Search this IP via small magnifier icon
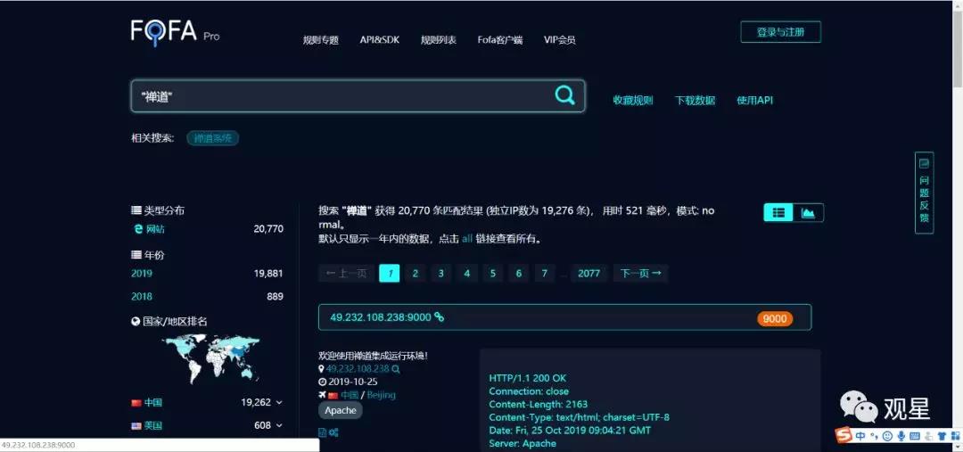The width and height of the screenshot is (963, 452). pyautogui.click(x=396, y=369)
